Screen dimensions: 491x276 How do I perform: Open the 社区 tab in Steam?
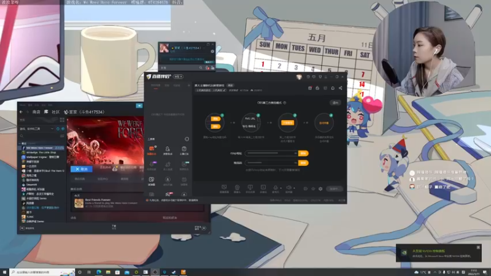click(56, 112)
